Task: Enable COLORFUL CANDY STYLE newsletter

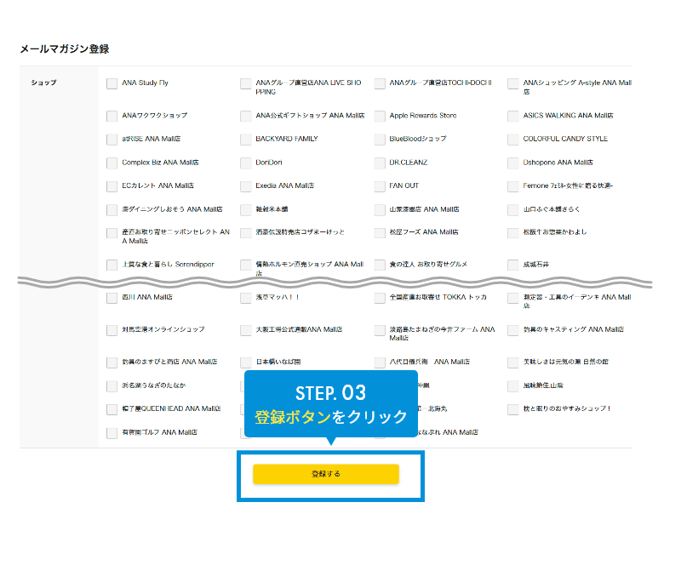Action: pos(513,140)
